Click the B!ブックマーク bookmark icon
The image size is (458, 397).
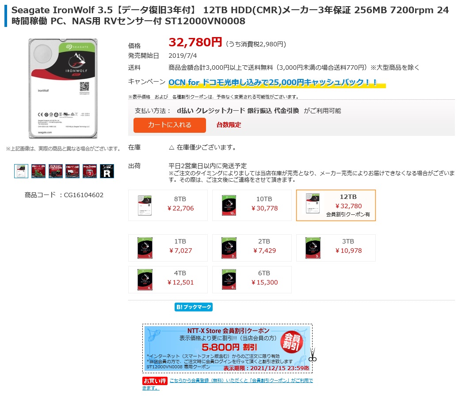point(193,307)
